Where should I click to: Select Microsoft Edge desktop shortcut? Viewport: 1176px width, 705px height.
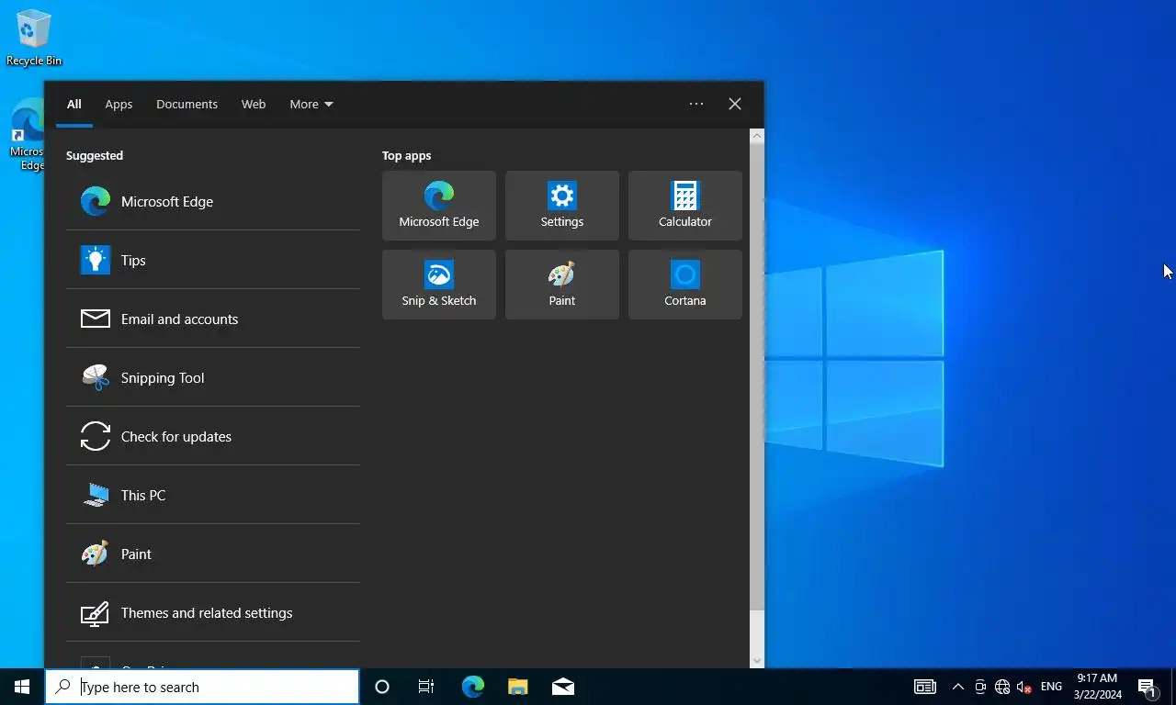[27, 136]
